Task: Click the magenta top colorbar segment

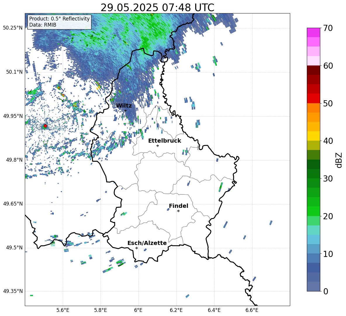Action: [313, 32]
